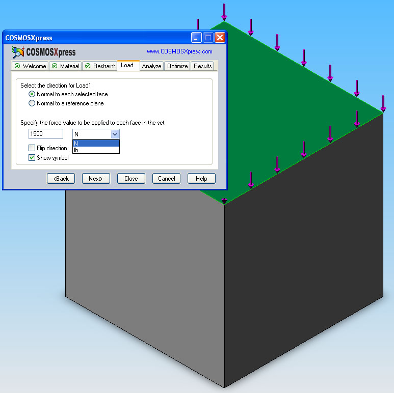This screenshot has height=393, width=394.
Task: Switch to the Welcome tab
Action: tap(30, 66)
